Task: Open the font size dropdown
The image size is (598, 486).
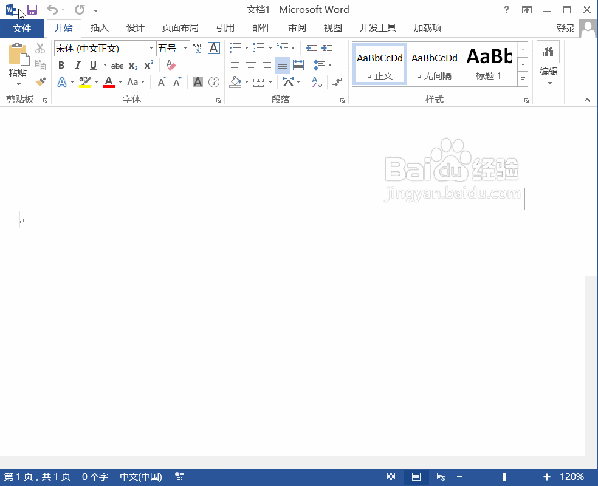Action: coord(185,48)
